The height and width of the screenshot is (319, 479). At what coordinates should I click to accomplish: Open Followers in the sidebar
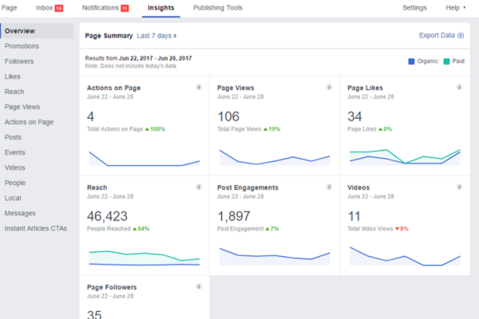pos(19,61)
